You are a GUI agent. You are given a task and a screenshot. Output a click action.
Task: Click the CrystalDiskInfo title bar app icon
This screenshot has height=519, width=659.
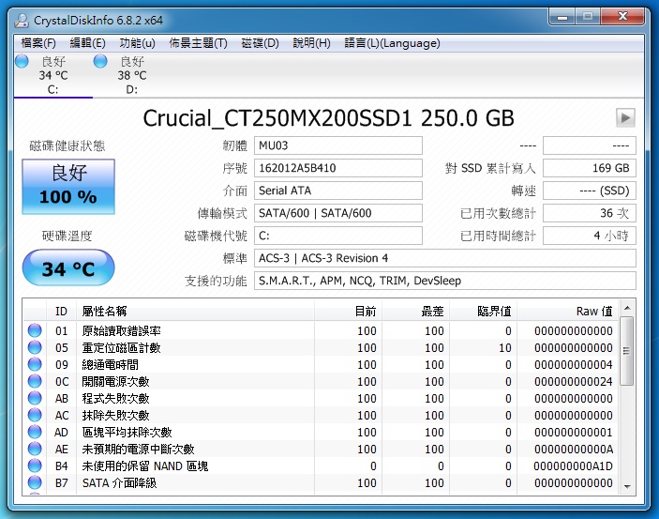[22, 21]
